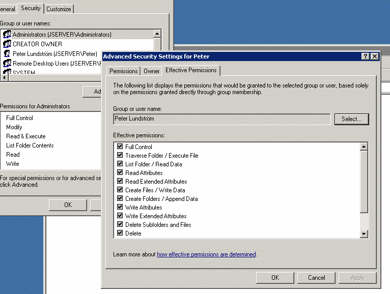Click the List Folder Contents permission row
Screen dimensions: 390x294
(x=30, y=145)
